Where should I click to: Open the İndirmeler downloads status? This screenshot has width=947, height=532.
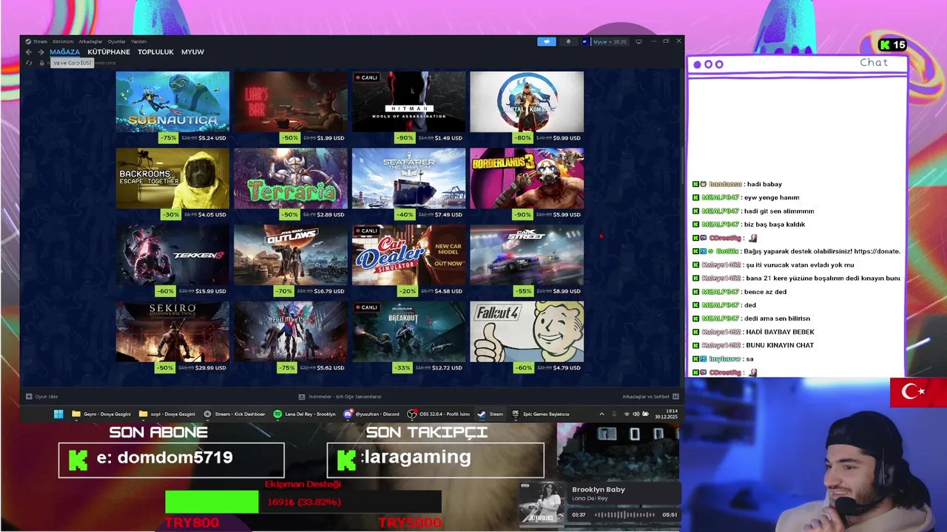point(340,397)
